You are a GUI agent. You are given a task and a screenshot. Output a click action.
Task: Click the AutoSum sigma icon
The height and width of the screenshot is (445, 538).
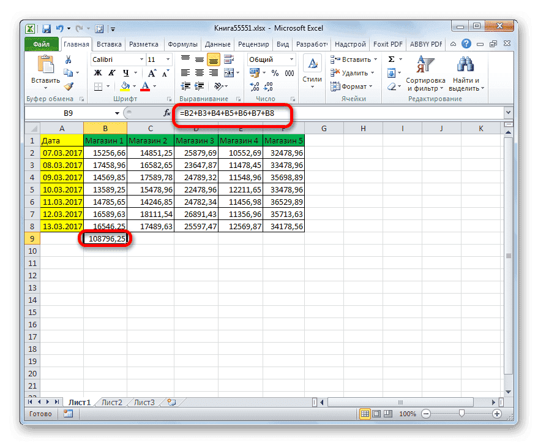390,58
